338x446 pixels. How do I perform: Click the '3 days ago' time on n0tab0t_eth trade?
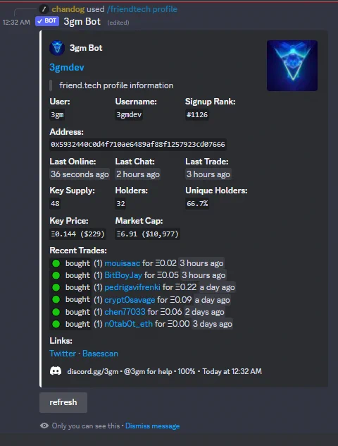(x=213, y=324)
